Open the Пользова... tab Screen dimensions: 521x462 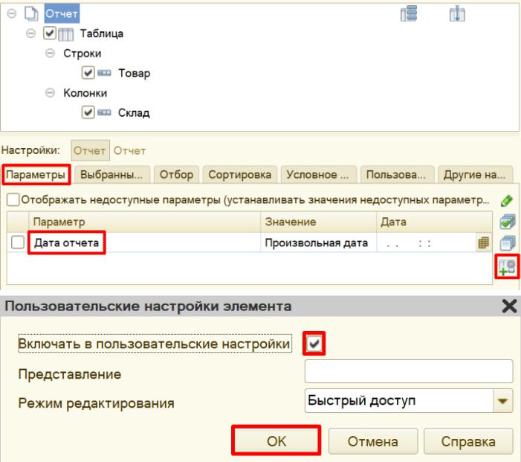pos(397,175)
